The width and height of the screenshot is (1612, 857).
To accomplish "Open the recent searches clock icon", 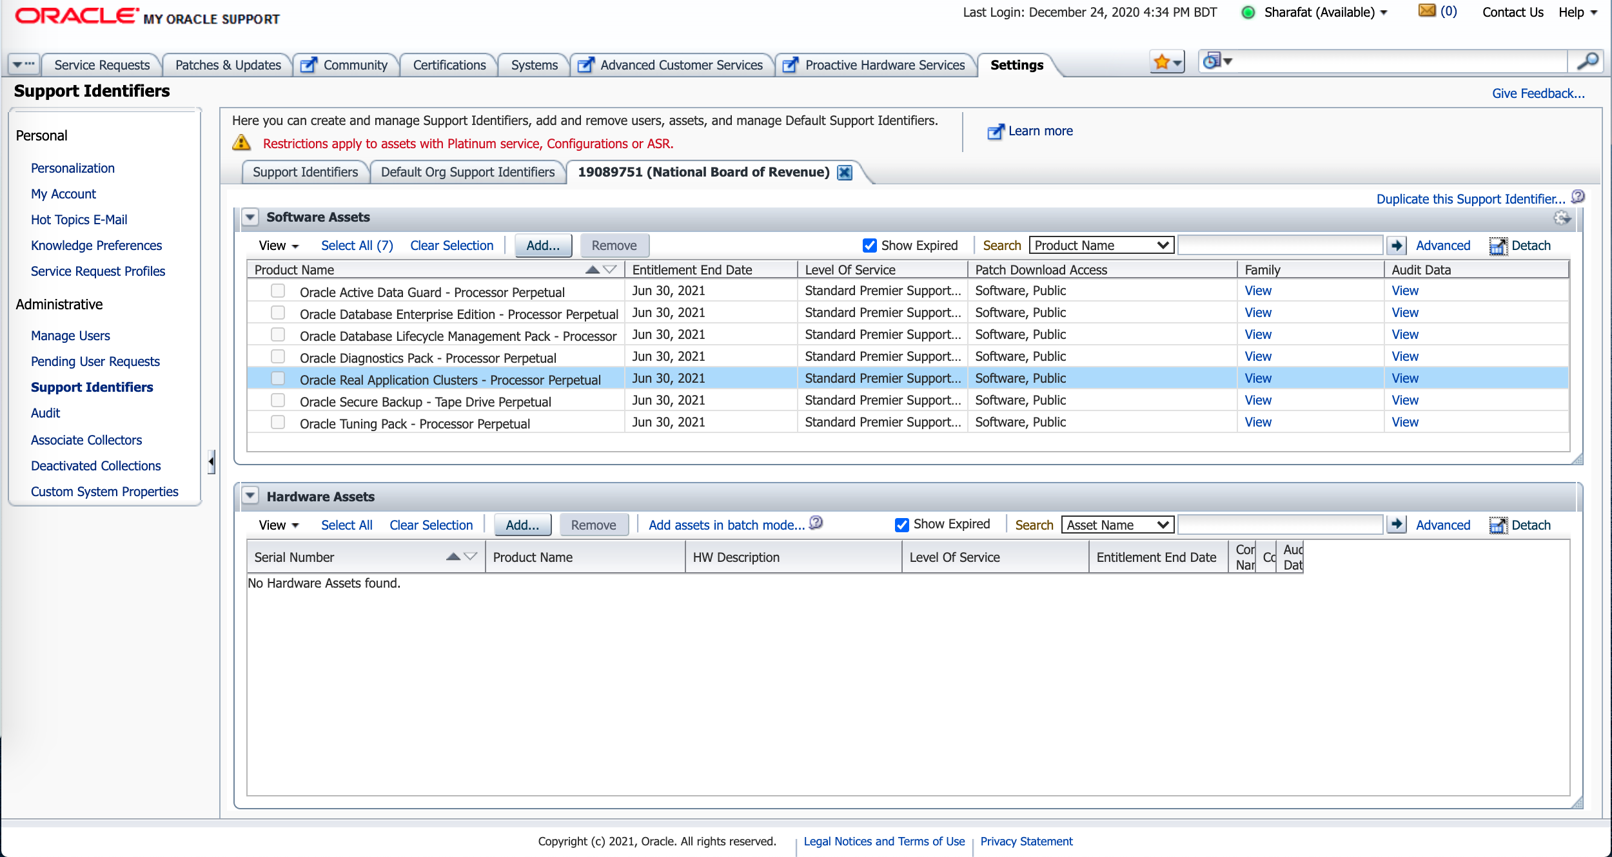I will (x=1217, y=61).
